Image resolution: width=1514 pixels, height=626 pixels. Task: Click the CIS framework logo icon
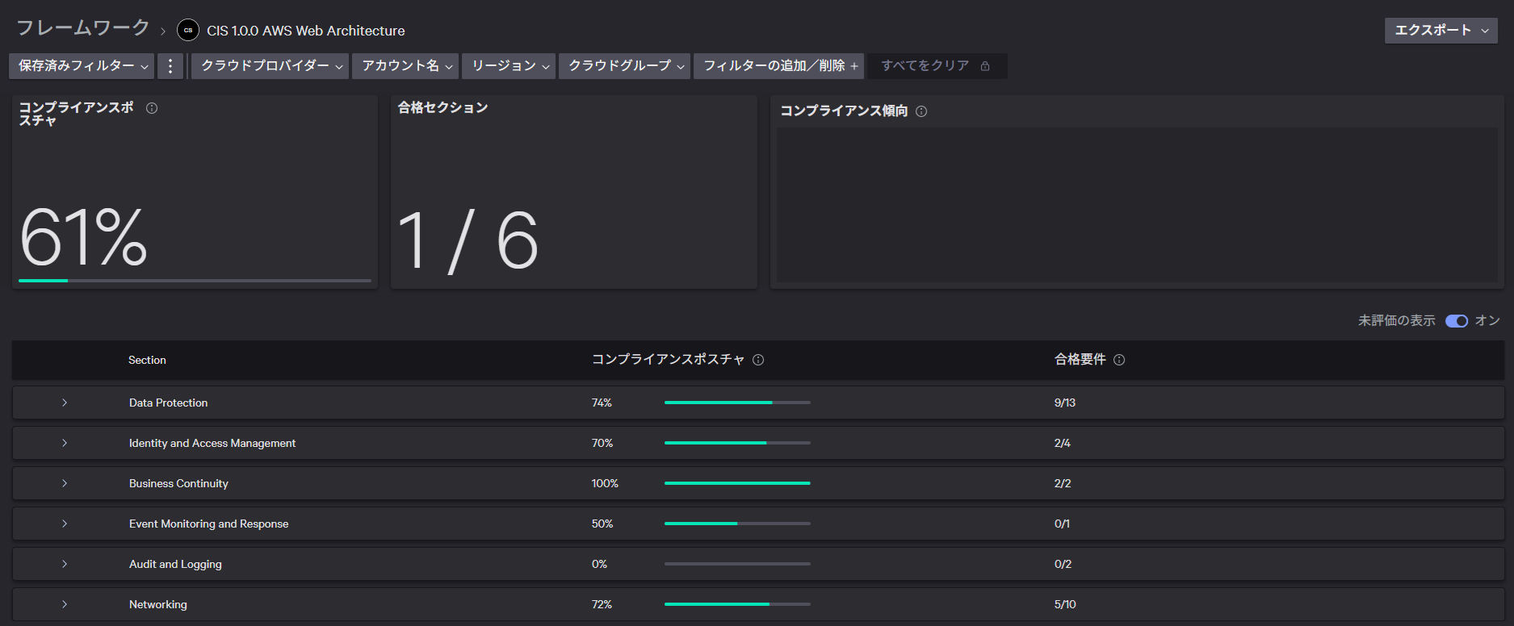188,31
